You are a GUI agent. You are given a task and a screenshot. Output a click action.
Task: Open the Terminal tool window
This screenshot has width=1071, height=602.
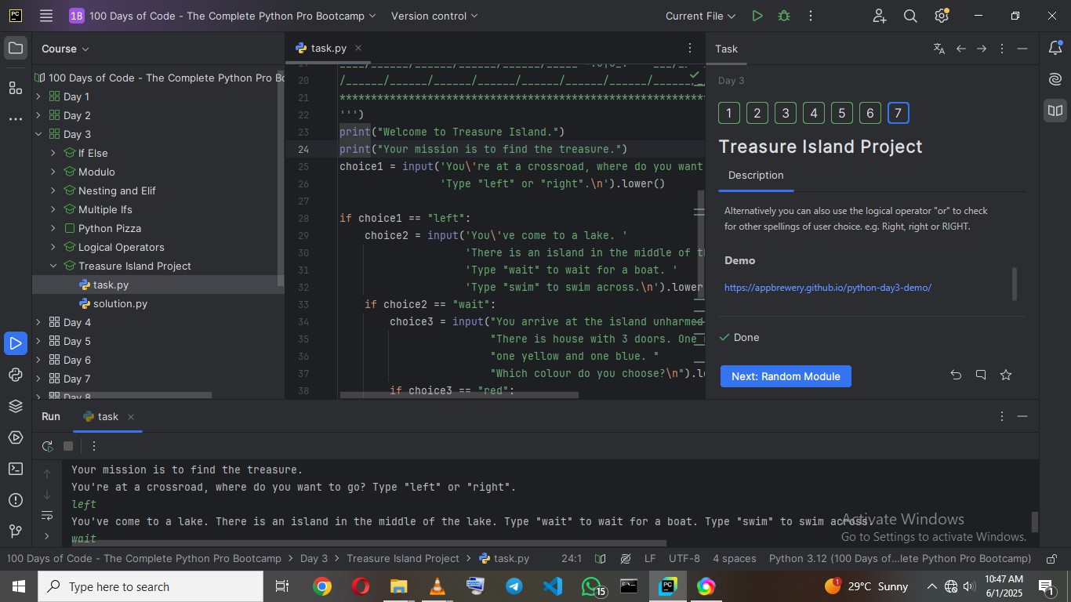(16, 469)
